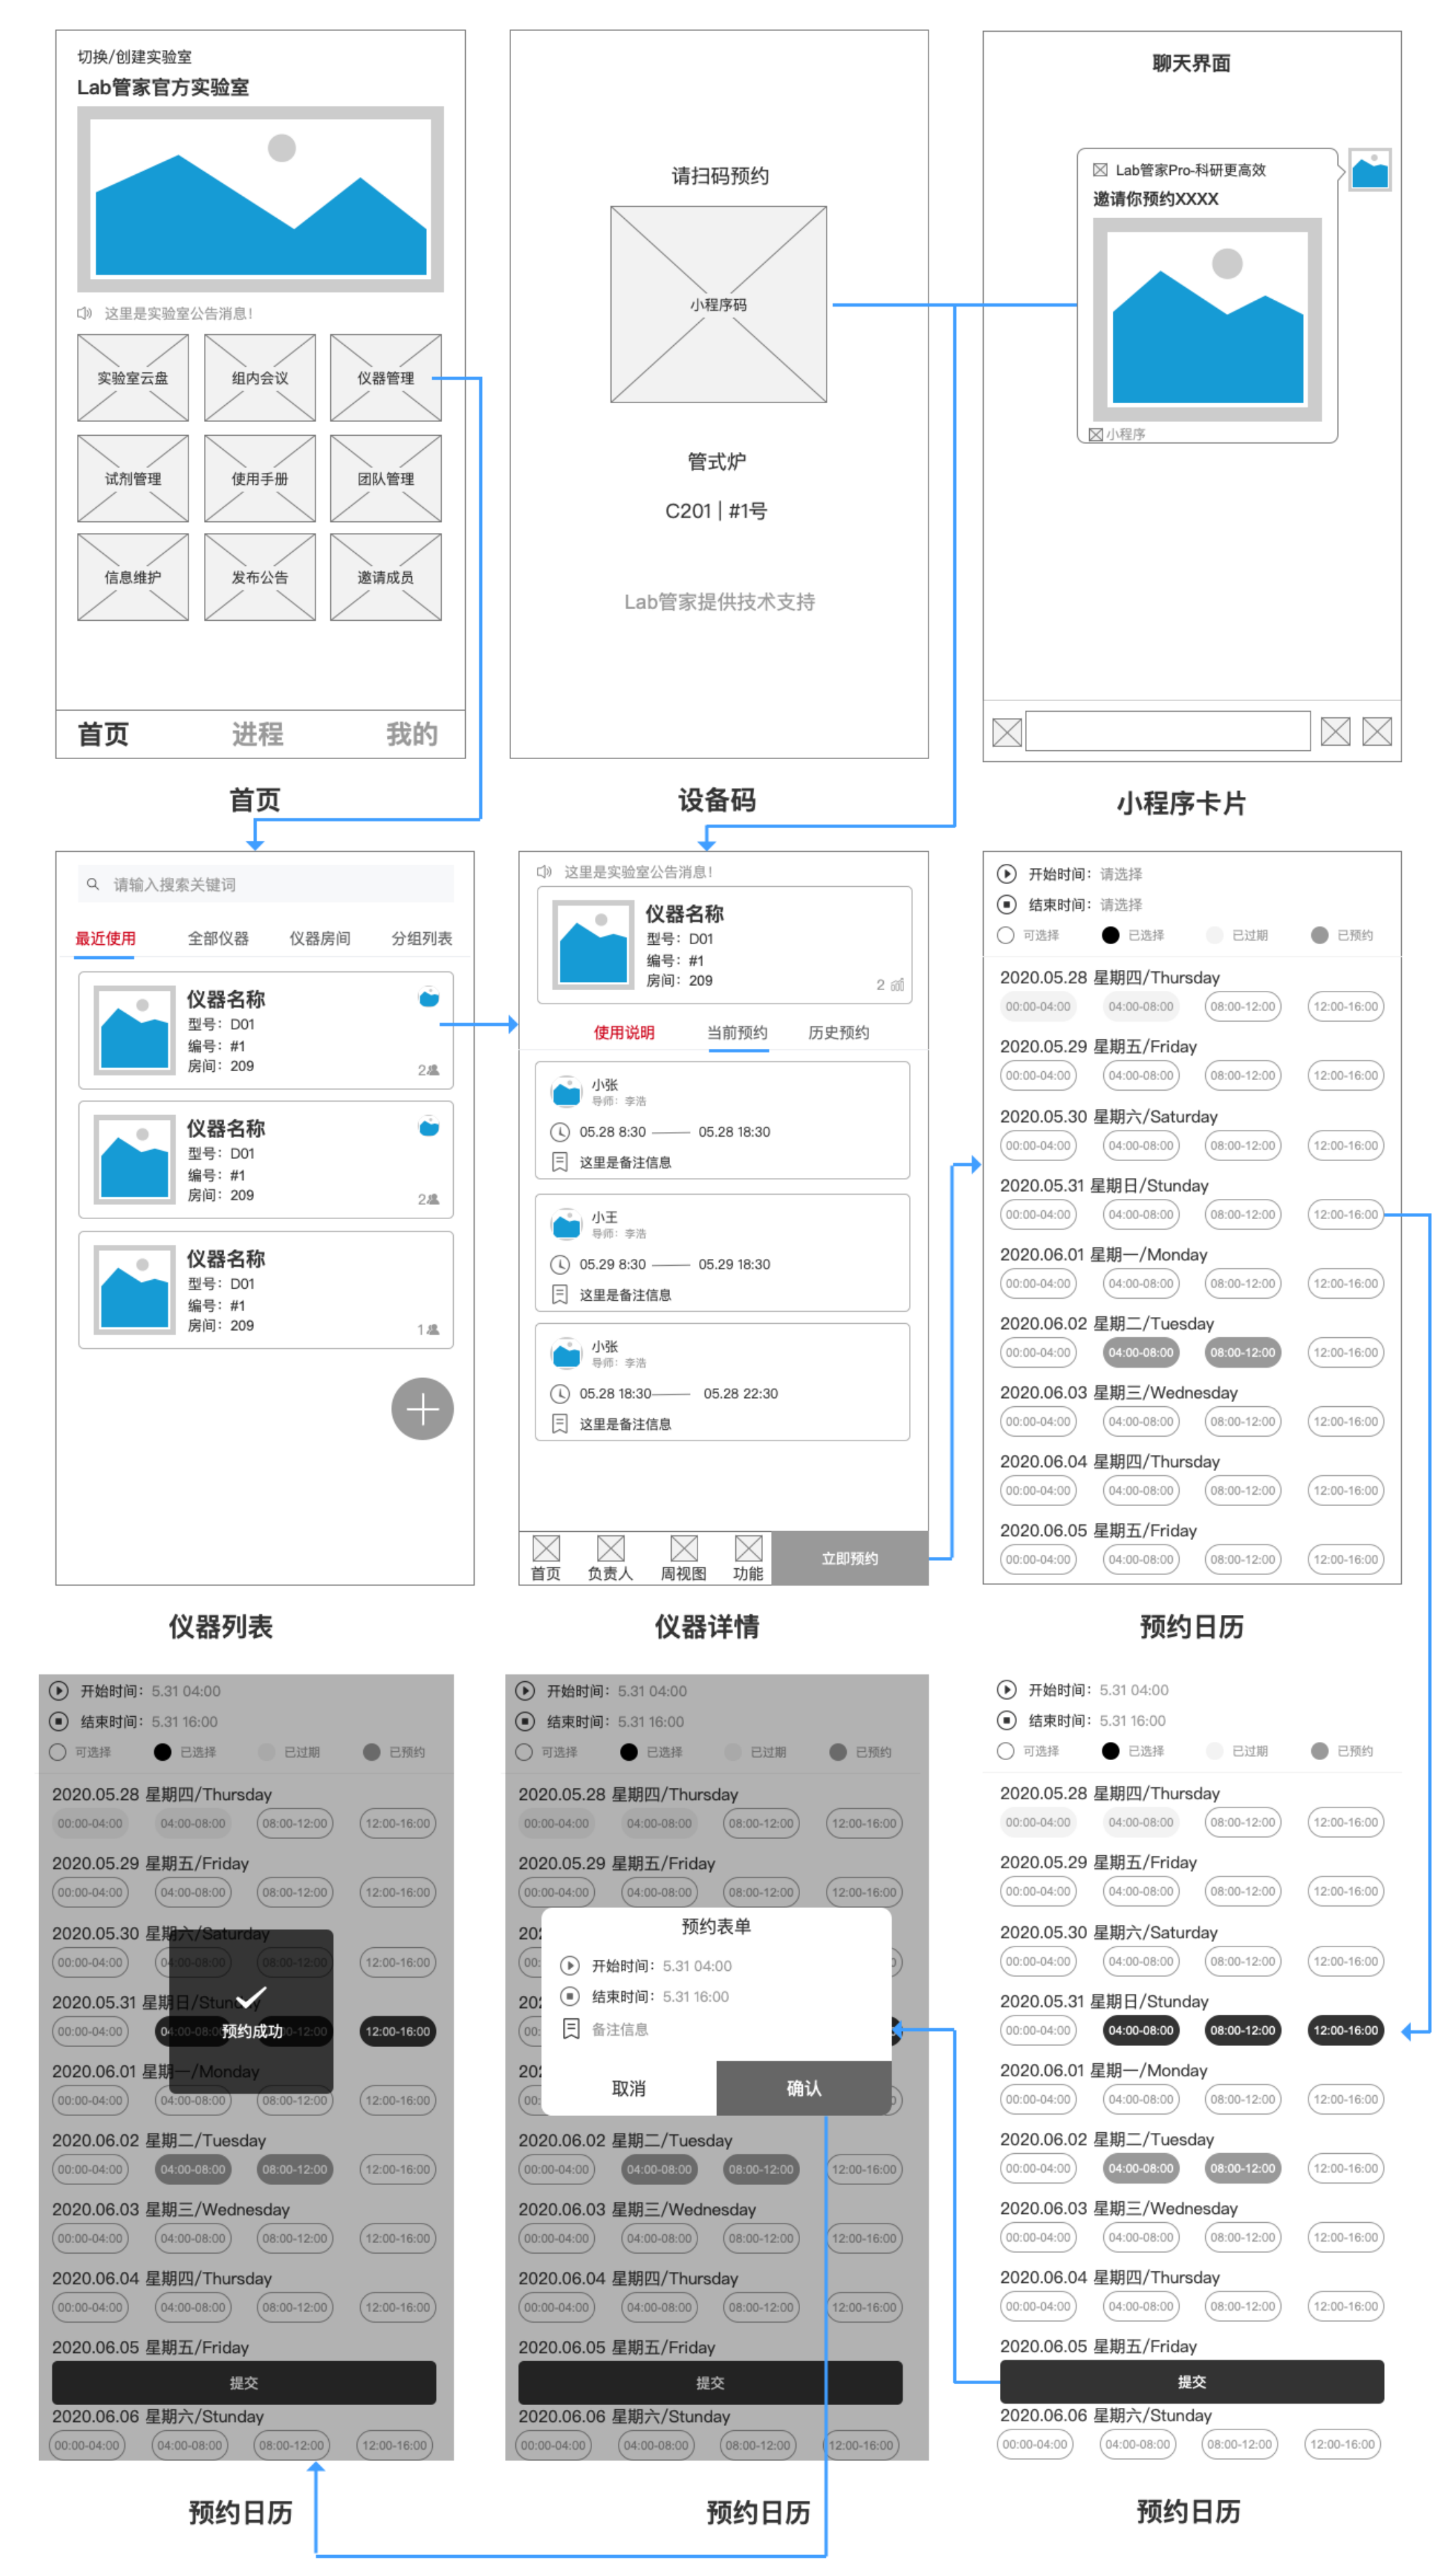The image size is (1449, 2576).
Task: Click the 备注信息 field in the 预约表单 dialog
Action: 606,2029
